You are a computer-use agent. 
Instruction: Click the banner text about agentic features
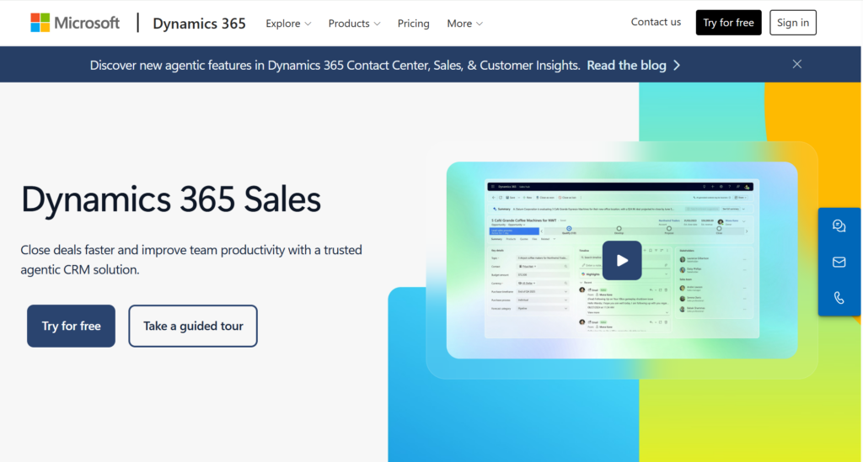pos(335,66)
